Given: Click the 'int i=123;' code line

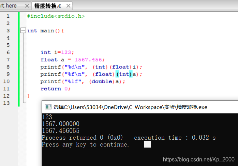Looking at the screenshot, I should pos(57,53).
